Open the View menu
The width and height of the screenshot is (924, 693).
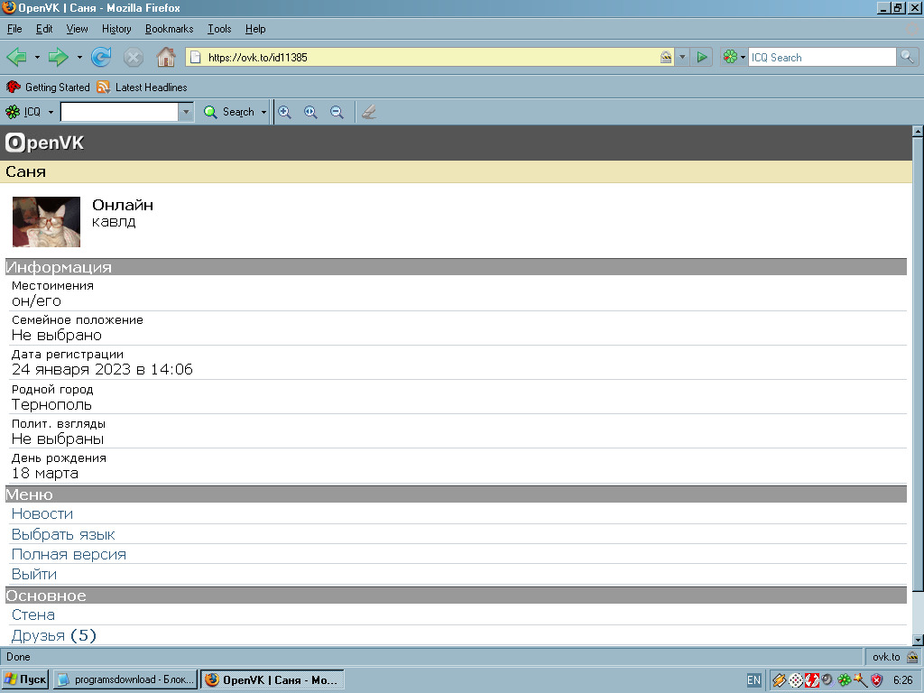(77, 29)
